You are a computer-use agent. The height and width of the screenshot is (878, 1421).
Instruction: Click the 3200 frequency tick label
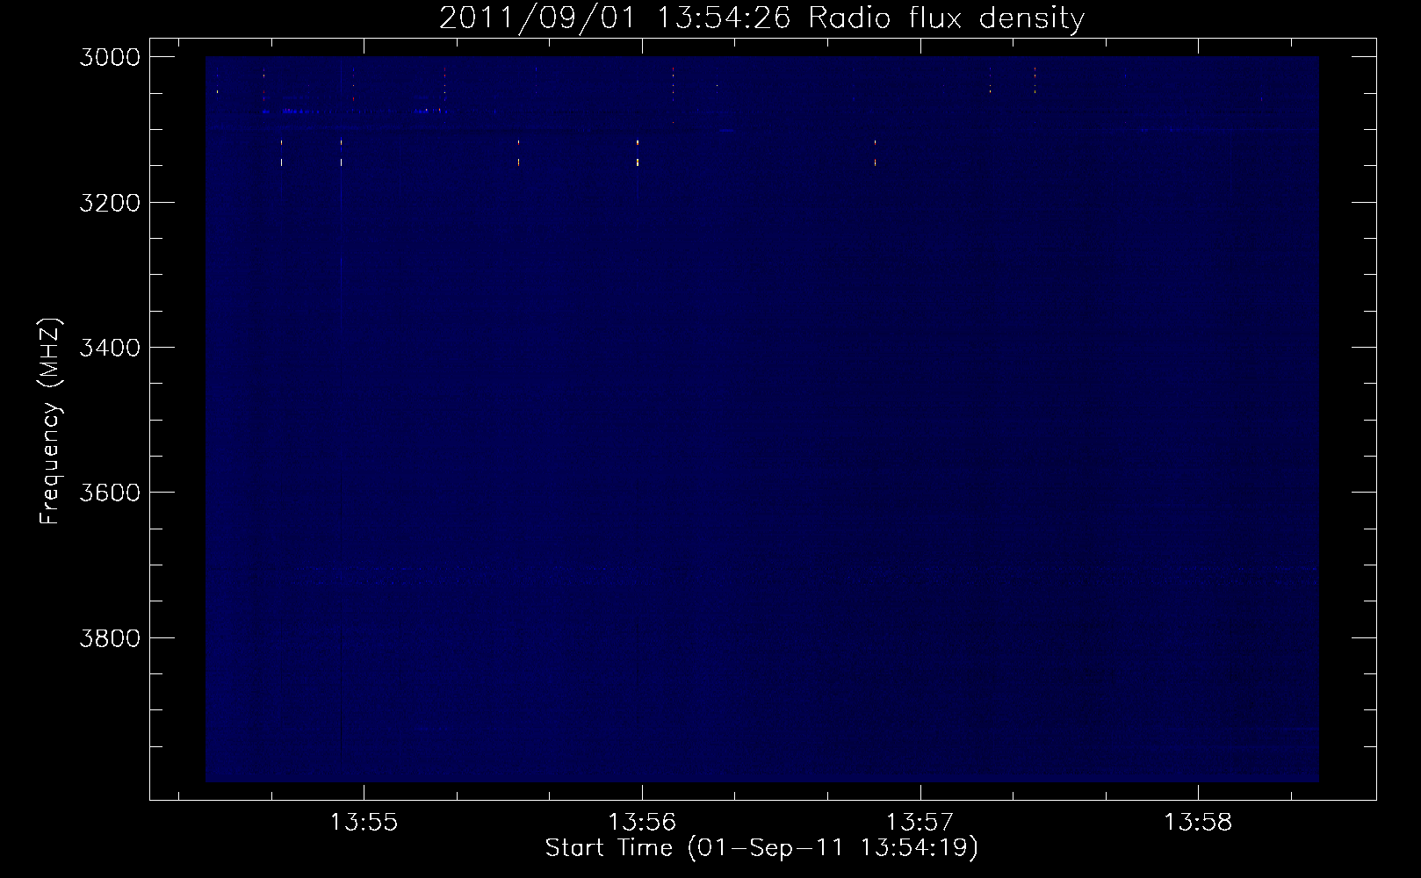(x=110, y=203)
